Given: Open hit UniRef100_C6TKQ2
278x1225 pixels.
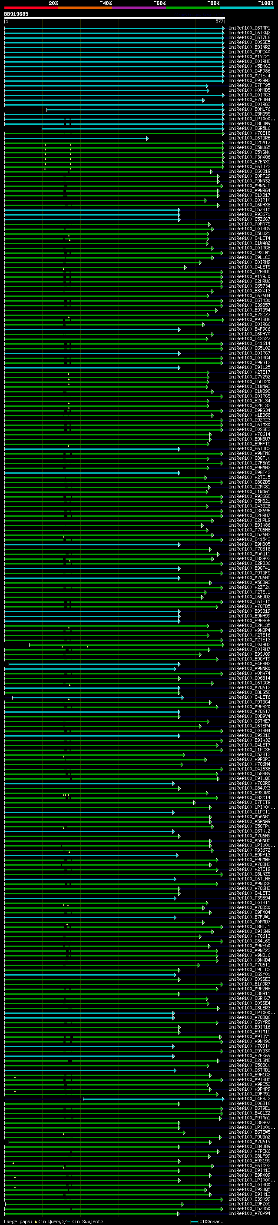Looking at the screenshot, I should click(249, 33).
